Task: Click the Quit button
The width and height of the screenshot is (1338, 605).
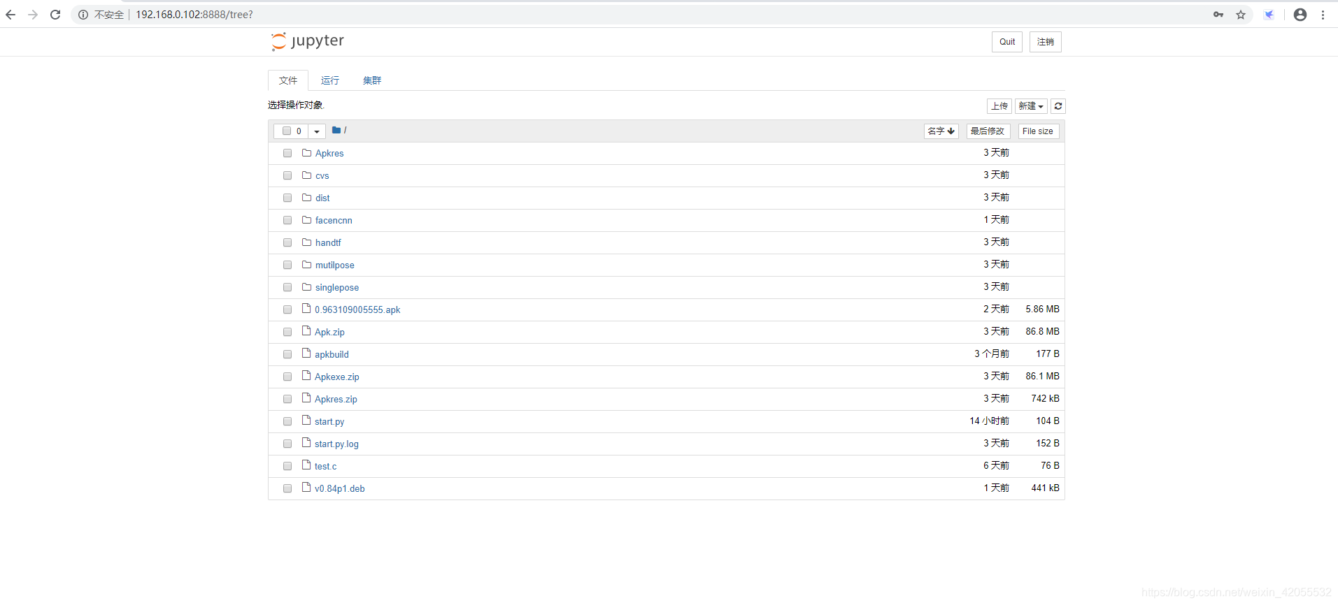Action: 1007,42
